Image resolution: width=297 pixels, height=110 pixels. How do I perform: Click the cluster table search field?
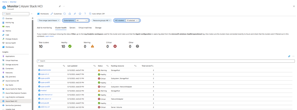pos(166,61)
